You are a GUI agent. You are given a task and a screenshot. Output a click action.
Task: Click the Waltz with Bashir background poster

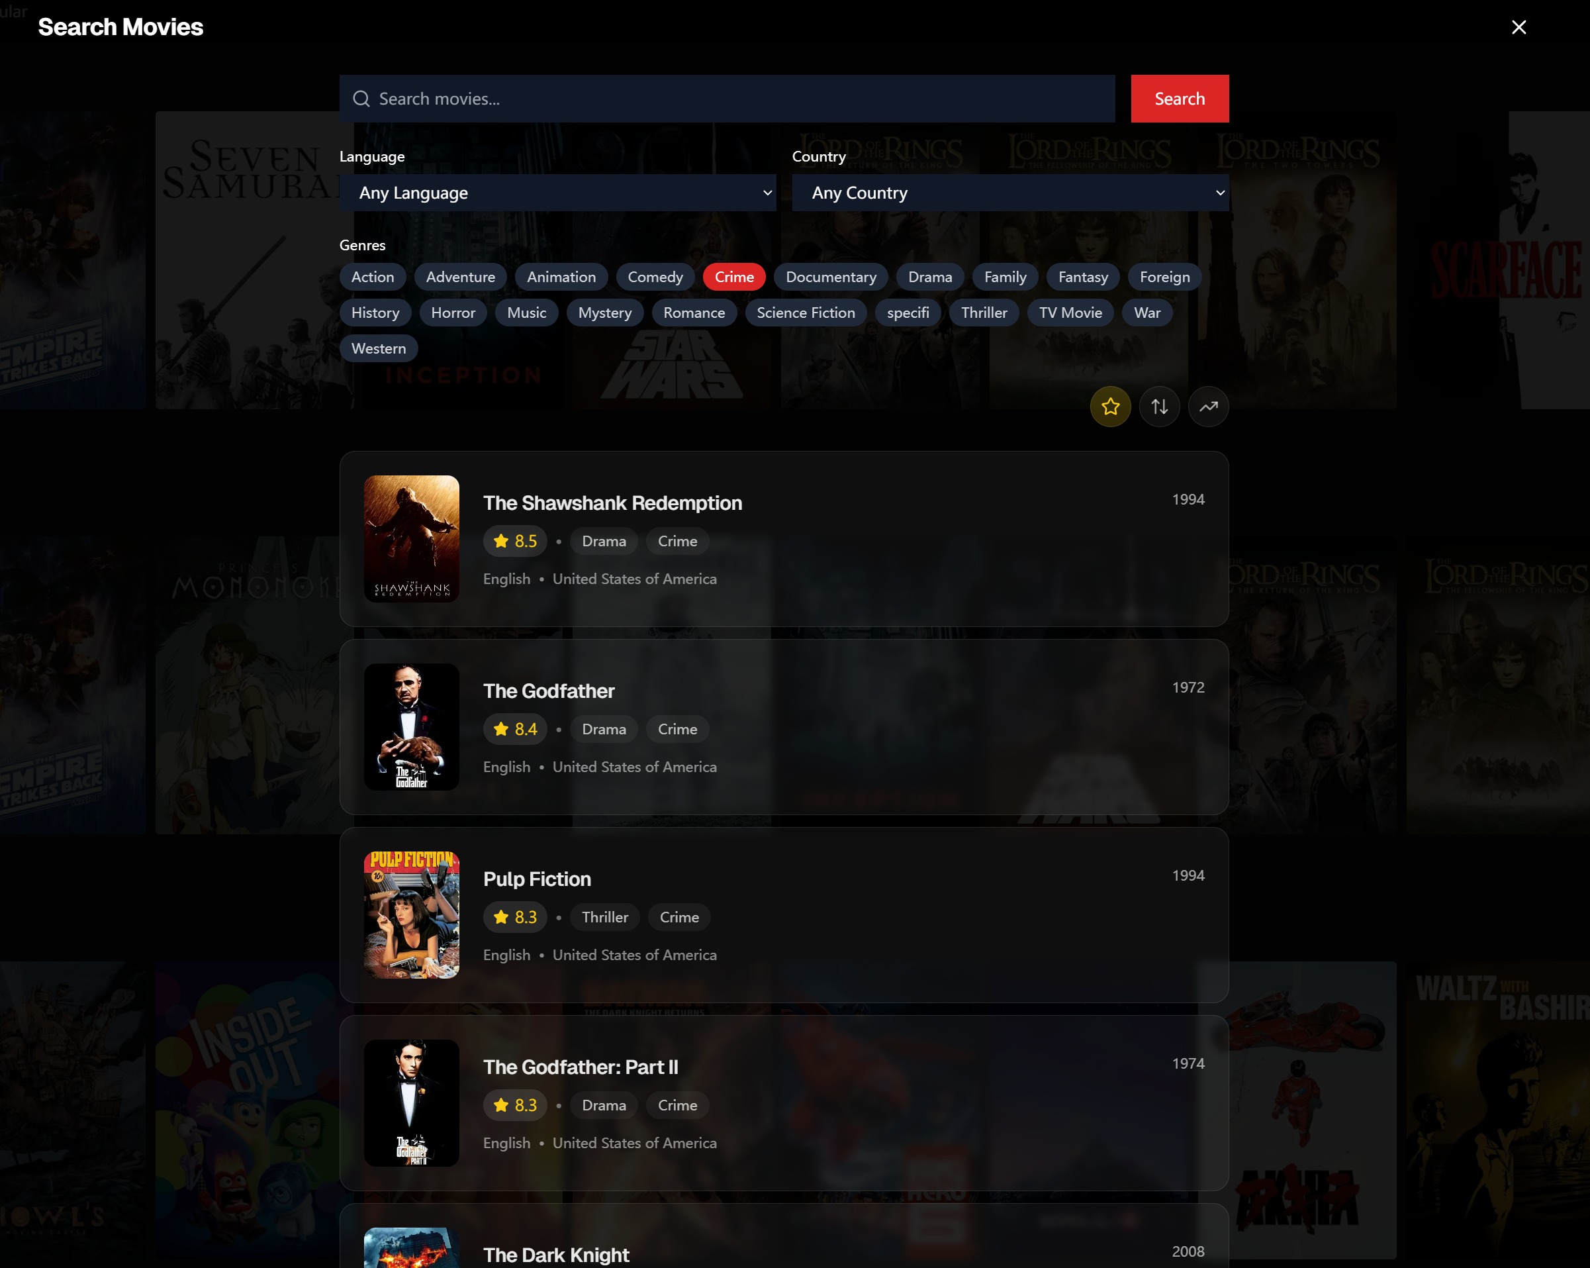tap(1498, 1110)
